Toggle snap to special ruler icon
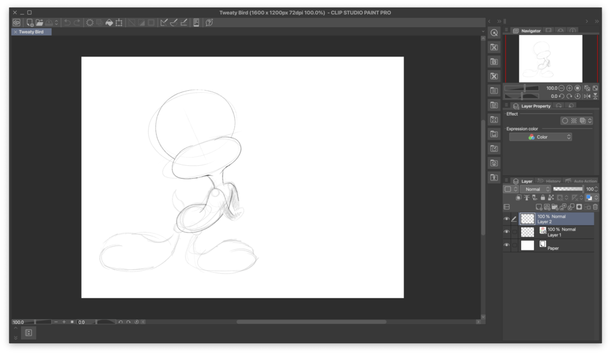611x354 pixels. tap(174, 23)
